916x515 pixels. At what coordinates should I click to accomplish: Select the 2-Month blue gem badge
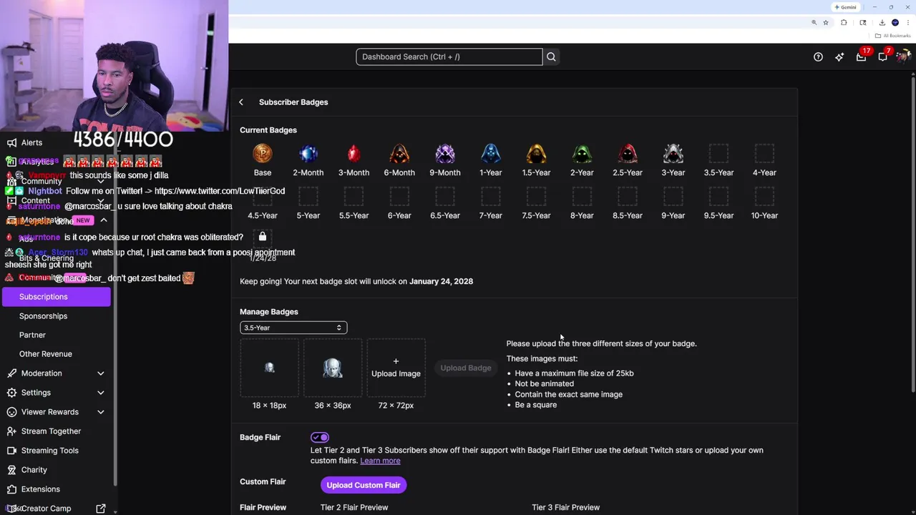(308, 154)
